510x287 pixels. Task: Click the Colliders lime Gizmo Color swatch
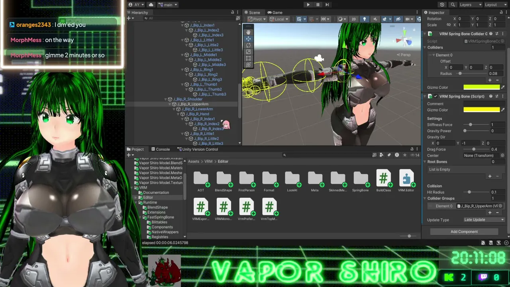coord(481,87)
